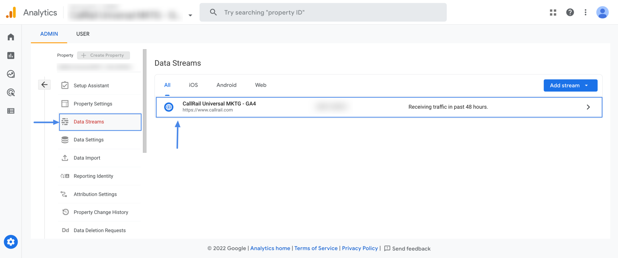Open the Reports bar chart icon
Screen dimensions: 618x258
pyautogui.click(x=11, y=55)
